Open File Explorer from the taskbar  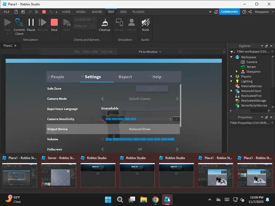pyautogui.click(x=143, y=200)
